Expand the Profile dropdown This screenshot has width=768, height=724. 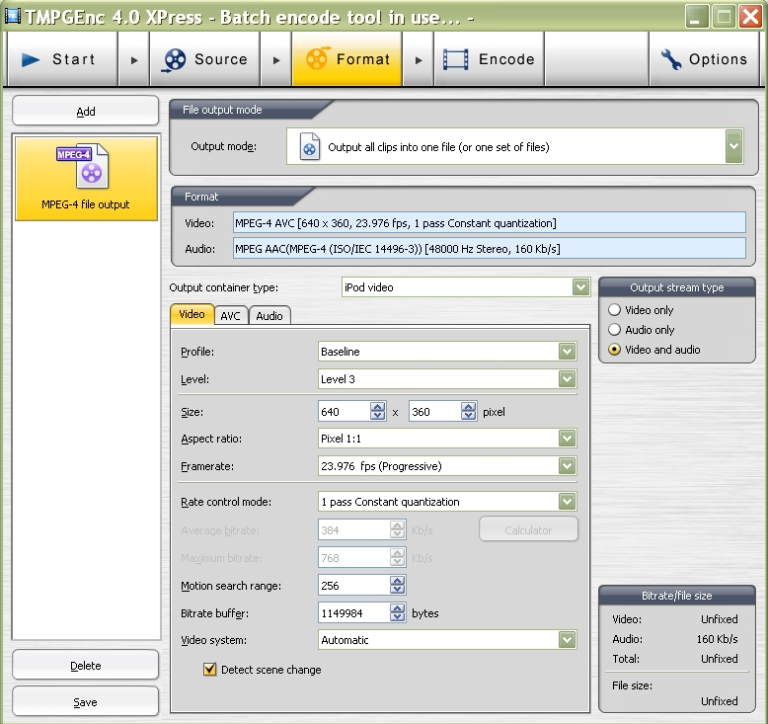567,352
